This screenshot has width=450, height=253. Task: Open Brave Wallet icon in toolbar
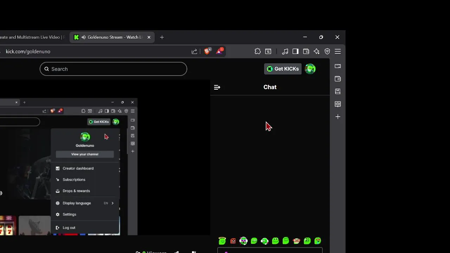[x=306, y=51]
